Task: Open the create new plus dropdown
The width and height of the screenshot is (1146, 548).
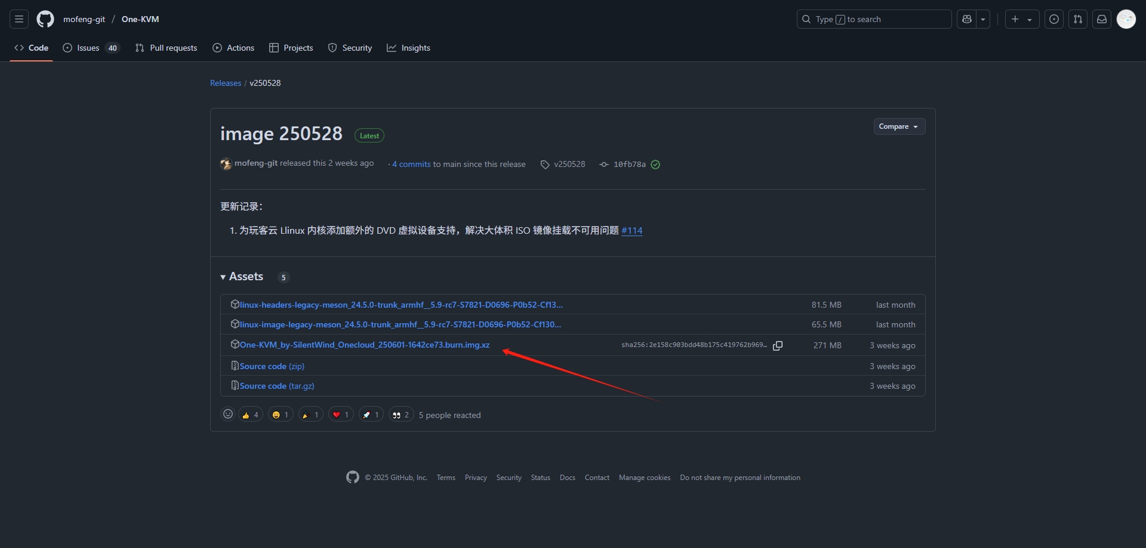Action: [x=1022, y=19]
